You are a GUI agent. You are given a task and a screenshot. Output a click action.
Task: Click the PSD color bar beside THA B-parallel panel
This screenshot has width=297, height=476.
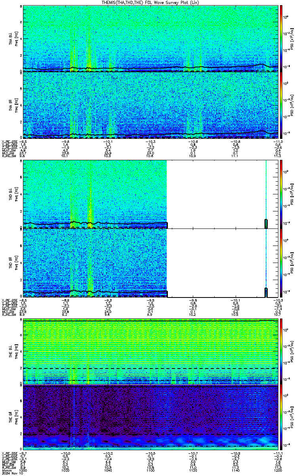(281, 105)
